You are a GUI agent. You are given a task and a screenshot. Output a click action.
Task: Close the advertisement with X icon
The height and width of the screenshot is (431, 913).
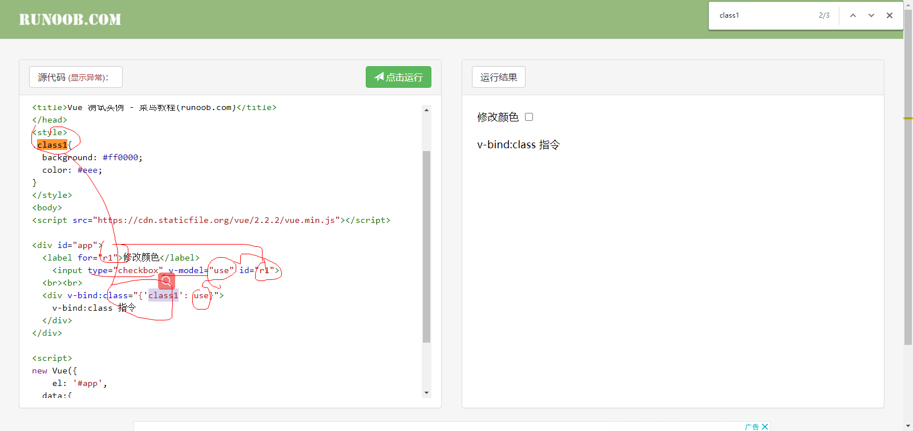pyautogui.click(x=765, y=426)
